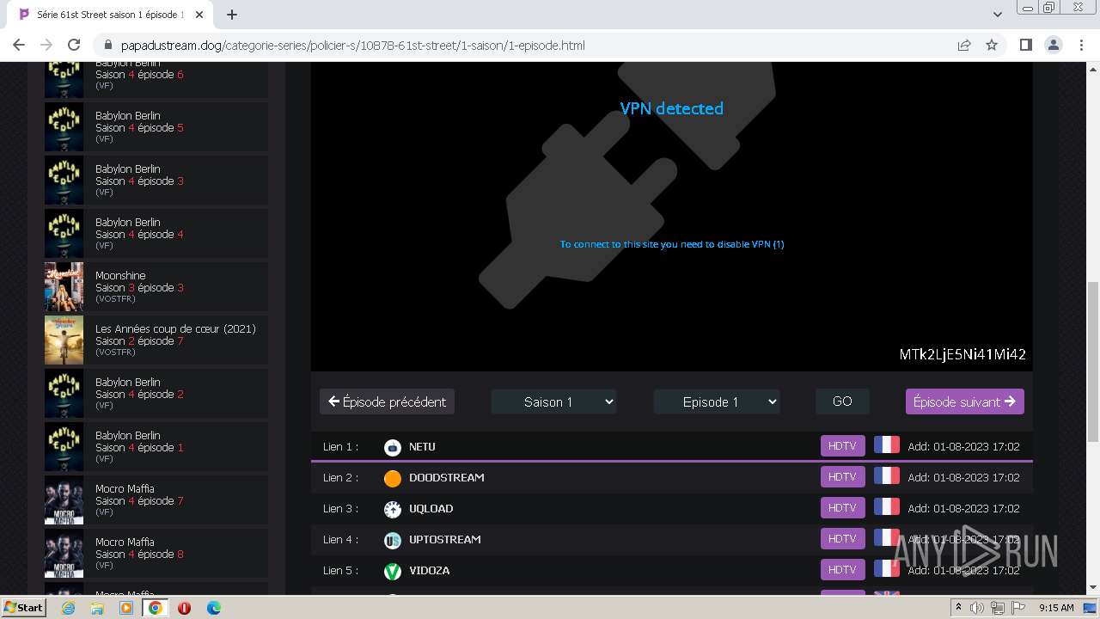Viewport: 1100px width, 619px height.
Task: Click the volume icon in system tray
Action: coord(977,608)
